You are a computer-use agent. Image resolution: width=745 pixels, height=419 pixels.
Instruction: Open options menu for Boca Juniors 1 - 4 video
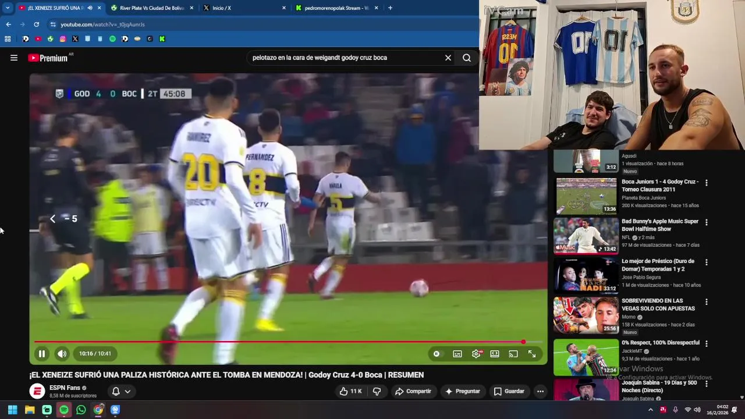pos(707,183)
